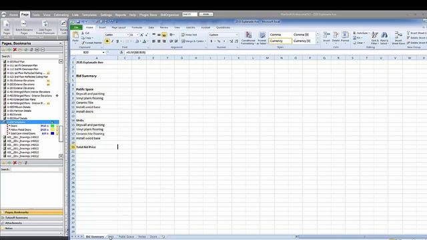This screenshot has width=427, height=240.
Task: Click collapse-all minus icon in Pages panel
Action: click(x=43, y=50)
